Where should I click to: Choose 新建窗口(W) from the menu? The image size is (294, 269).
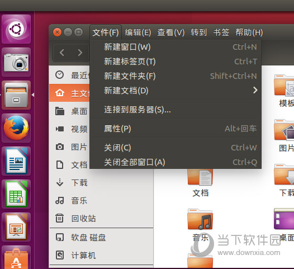[x=176, y=47]
